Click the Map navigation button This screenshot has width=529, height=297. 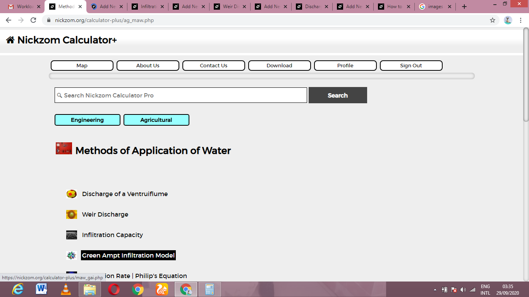pos(82,65)
